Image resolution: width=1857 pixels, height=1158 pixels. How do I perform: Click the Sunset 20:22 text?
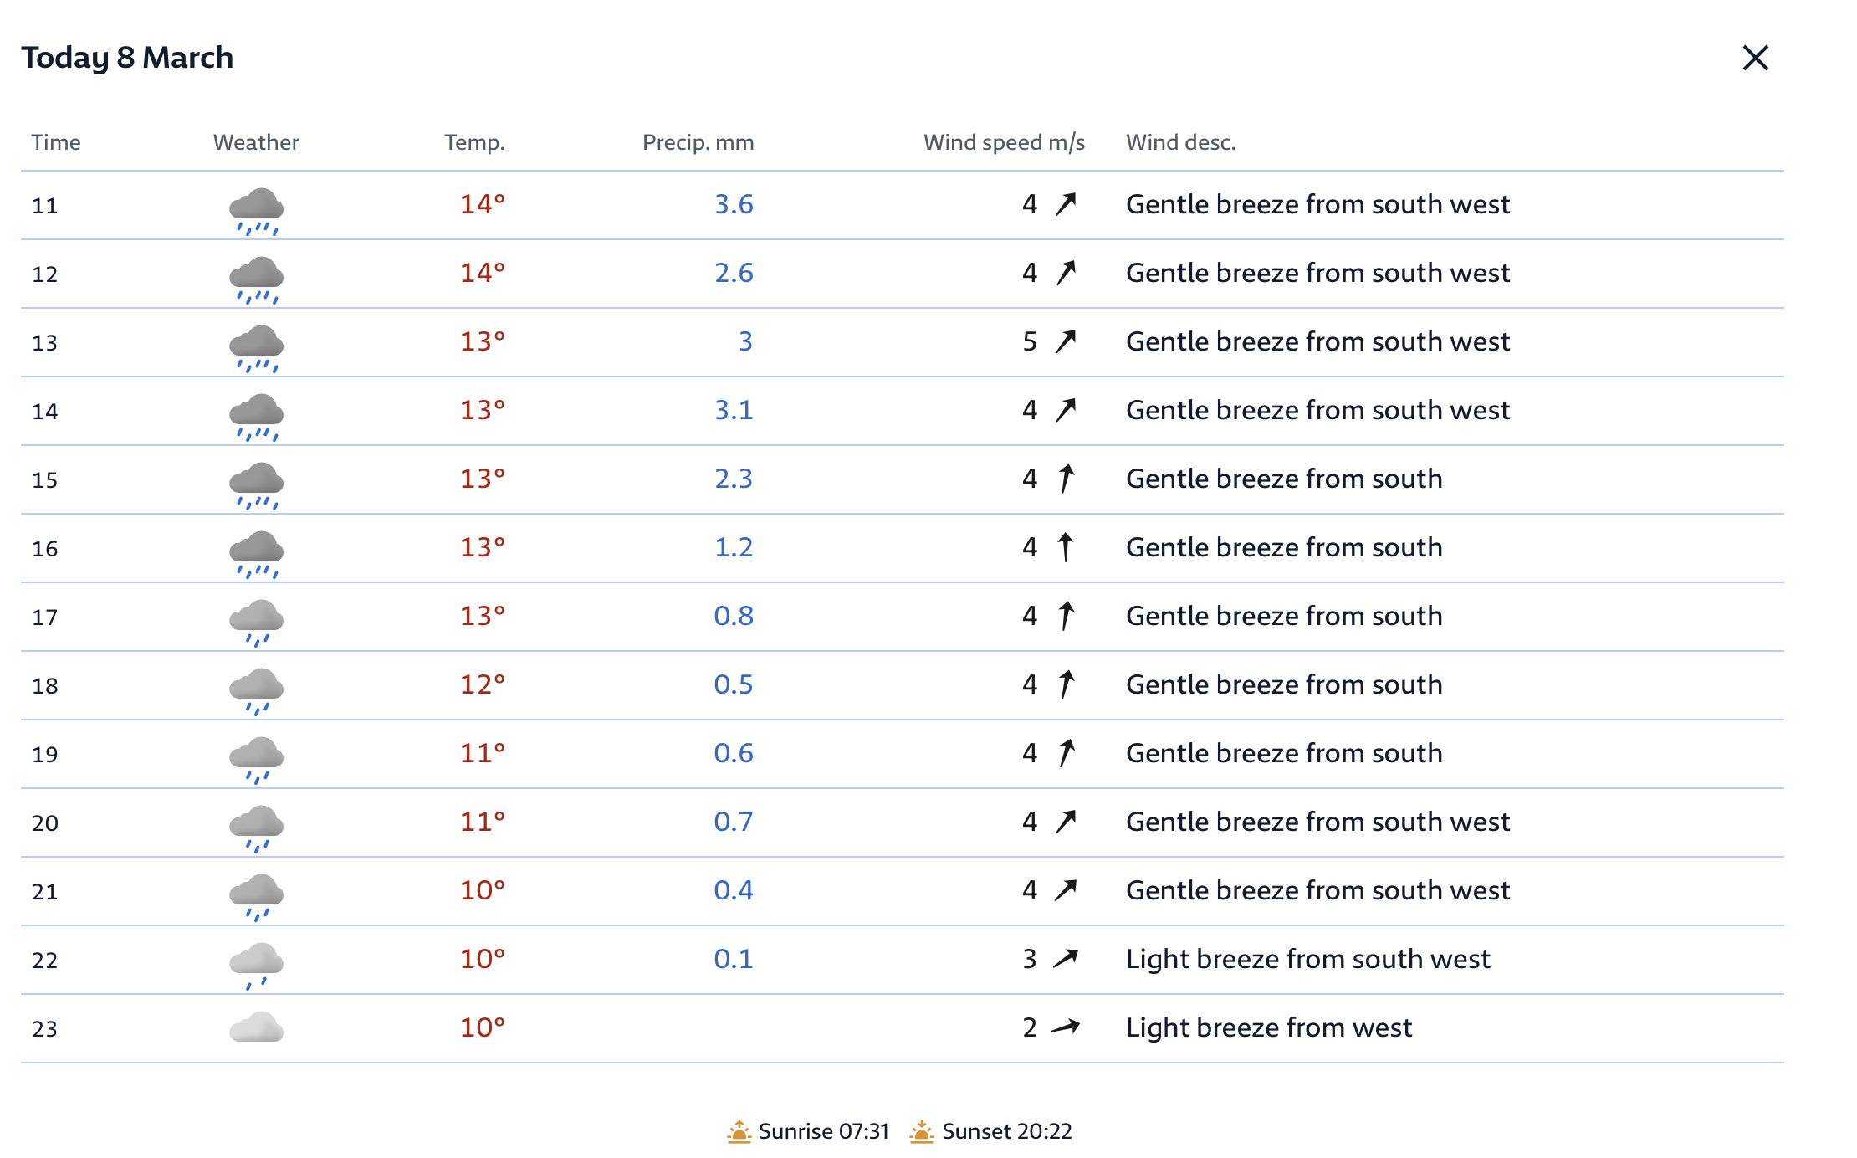(1006, 1131)
